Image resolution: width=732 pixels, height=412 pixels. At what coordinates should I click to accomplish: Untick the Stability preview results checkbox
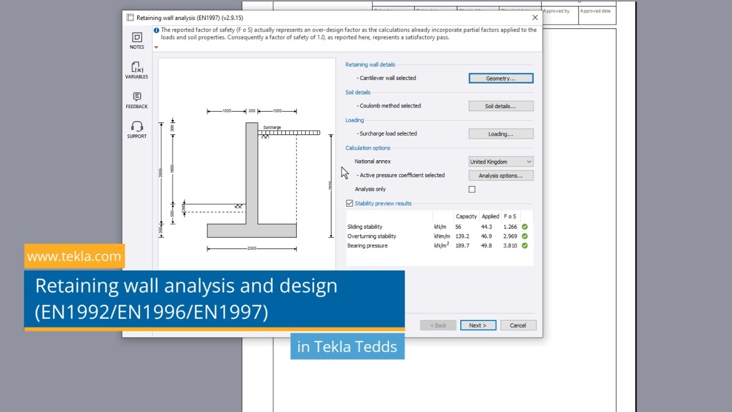click(x=349, y=203)
